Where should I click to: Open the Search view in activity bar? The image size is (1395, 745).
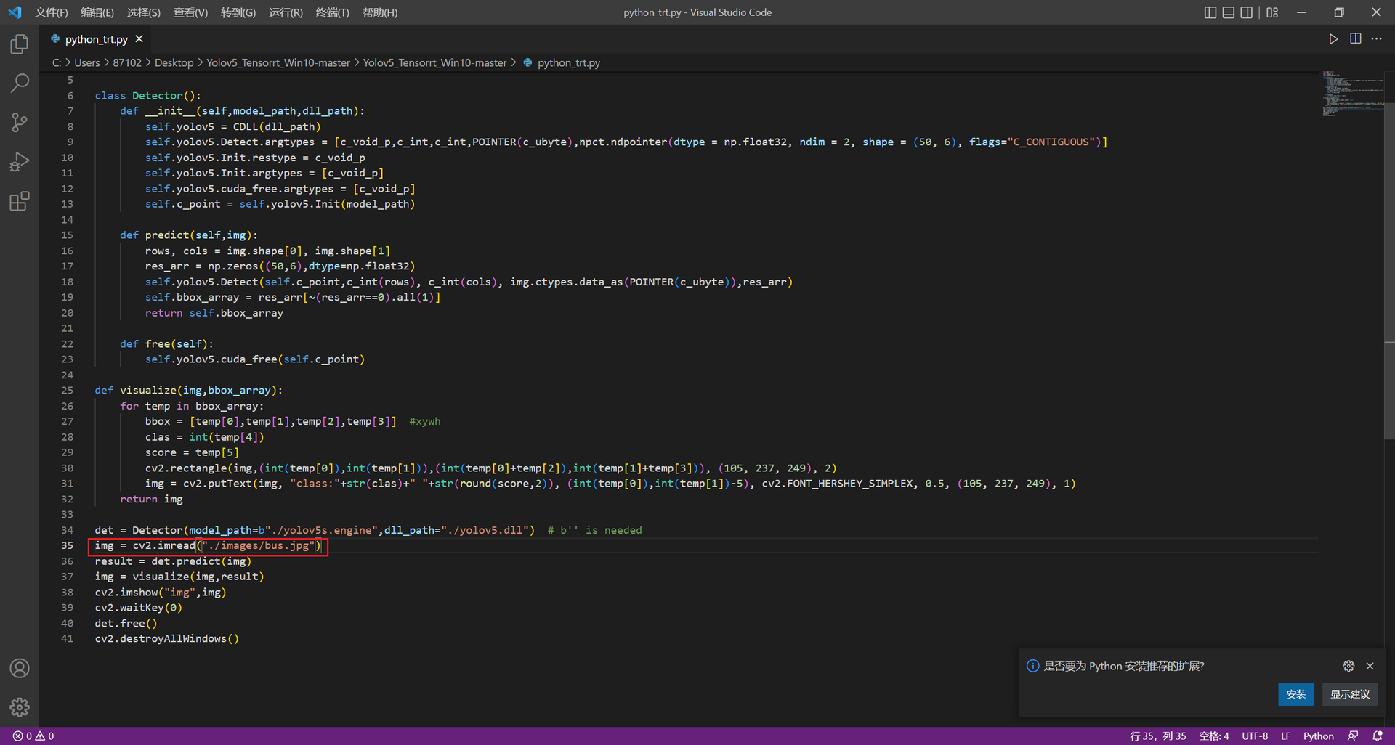click(20, 83)
